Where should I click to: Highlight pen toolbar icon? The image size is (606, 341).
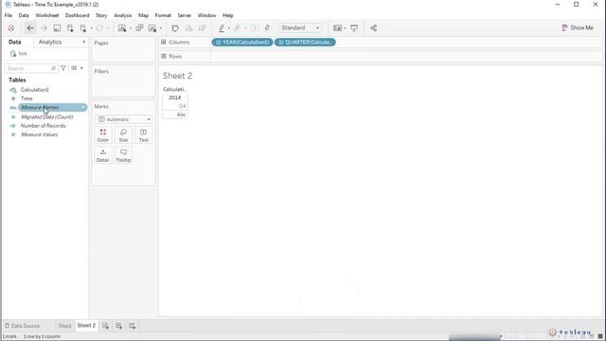click(222, 27)
